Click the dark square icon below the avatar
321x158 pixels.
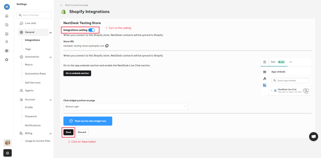[x=8, y=153]
